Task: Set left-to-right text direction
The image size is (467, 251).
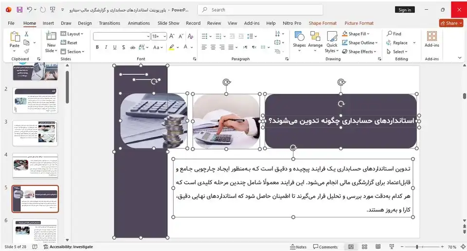Action: [245, 47]
